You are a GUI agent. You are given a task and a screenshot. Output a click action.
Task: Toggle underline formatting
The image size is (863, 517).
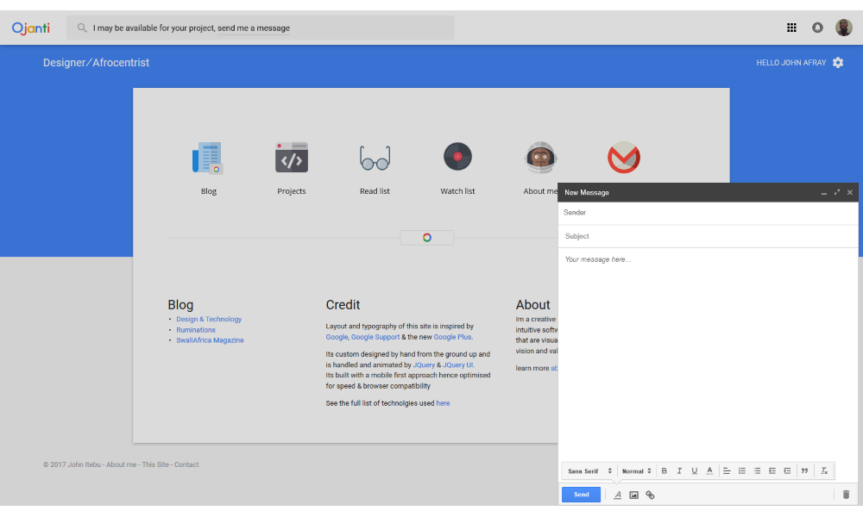694,470
